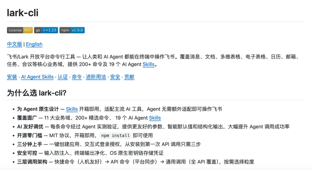The height and width of the screenshot is (170, 312).
Task: Click text 飞书/Lark 开放平台命令行工具
Action: pos(41,57)
